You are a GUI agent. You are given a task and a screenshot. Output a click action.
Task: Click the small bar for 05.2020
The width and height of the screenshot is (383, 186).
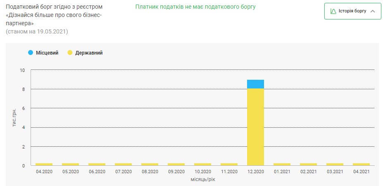point(70,164)
